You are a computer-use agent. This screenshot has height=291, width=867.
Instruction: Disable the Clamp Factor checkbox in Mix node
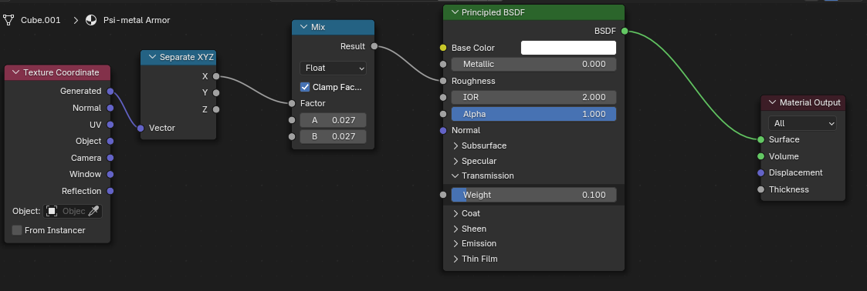pos(305,87)
